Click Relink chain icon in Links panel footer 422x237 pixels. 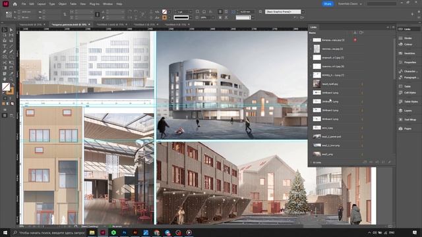coord(371,163)
